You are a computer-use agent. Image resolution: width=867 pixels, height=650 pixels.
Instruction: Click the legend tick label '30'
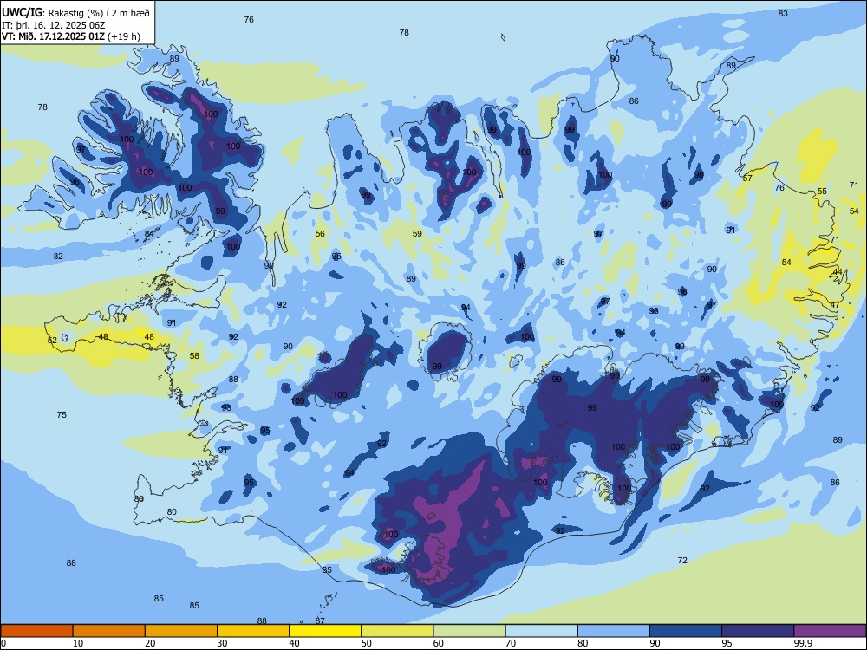point(222,643)
